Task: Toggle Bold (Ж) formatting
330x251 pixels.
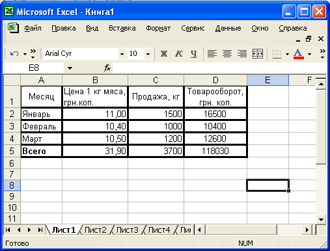Action: 164,53
